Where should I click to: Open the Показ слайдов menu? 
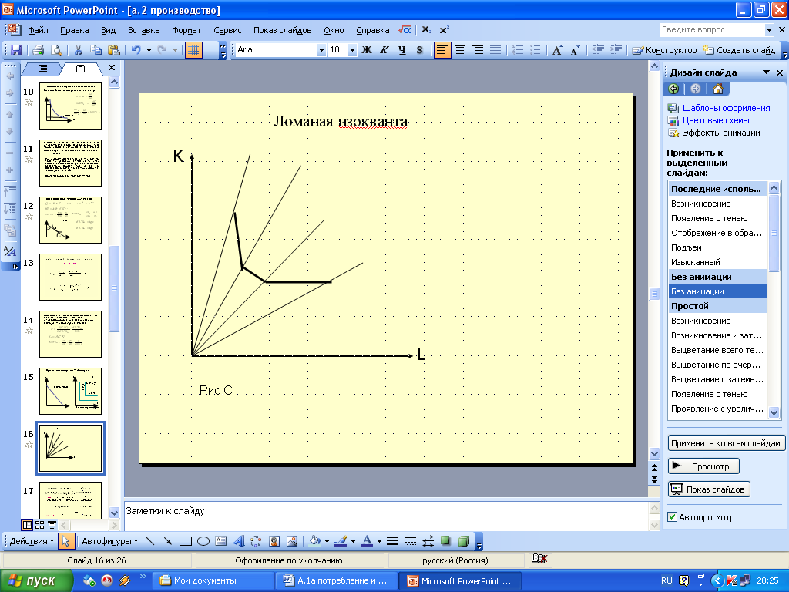282,30
